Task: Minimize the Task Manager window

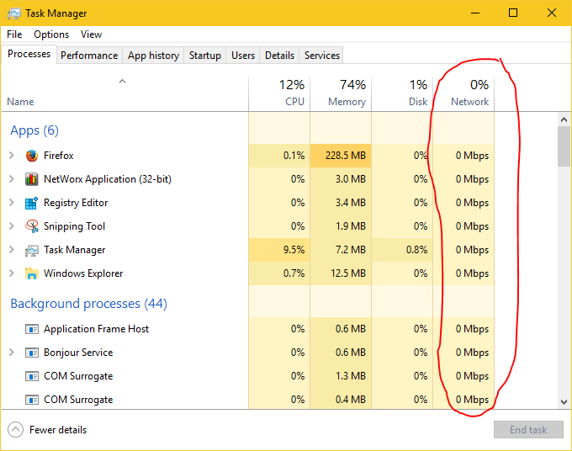Action: (x=475, y=13)
